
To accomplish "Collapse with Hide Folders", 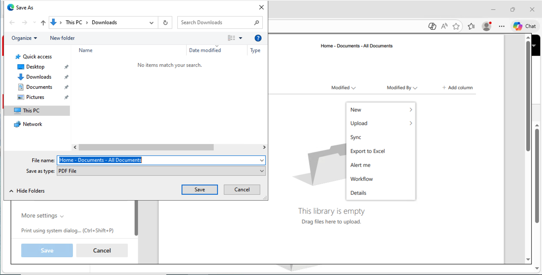I will [27, 191].
